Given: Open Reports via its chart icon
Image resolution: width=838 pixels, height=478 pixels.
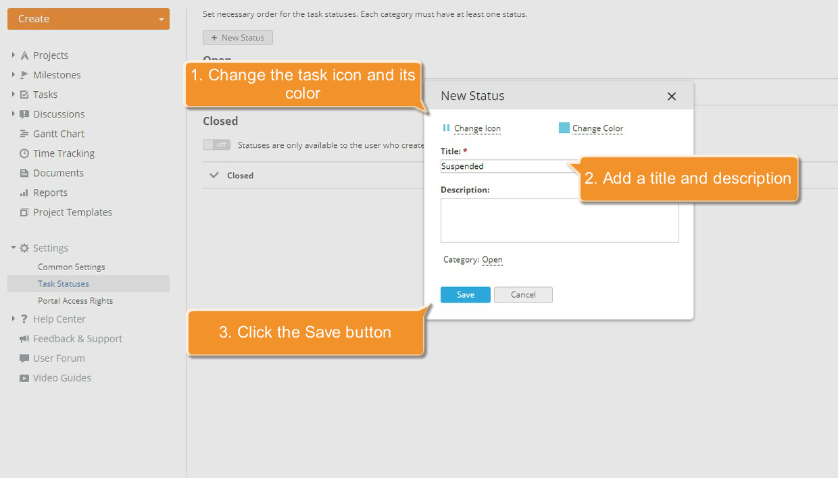Looking at the screenshot, I should [23, 192].
